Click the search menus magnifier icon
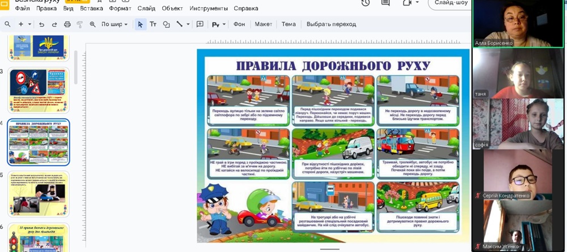The height and width of the screenshot is (252, 567). (x=7, y=24)
